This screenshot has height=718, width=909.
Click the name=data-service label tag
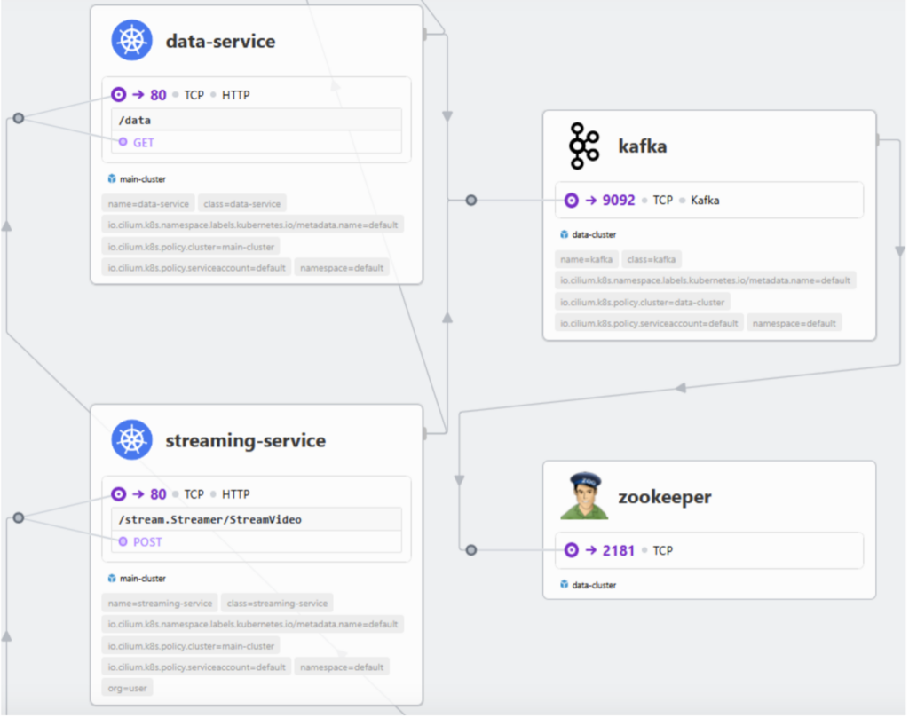point(148,204)
